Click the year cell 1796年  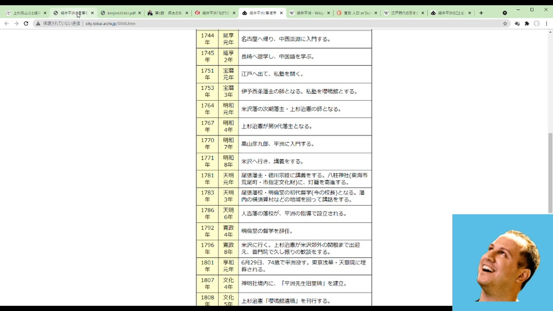click(207, 249)
